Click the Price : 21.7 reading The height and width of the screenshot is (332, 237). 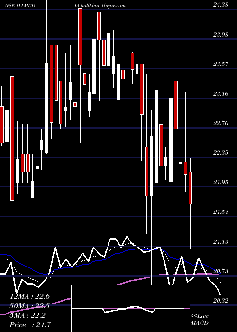pos(30,324)
